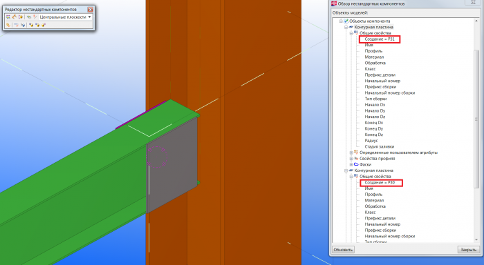
Task: Select the Материал property under first plate
Action: coord(374,57)
